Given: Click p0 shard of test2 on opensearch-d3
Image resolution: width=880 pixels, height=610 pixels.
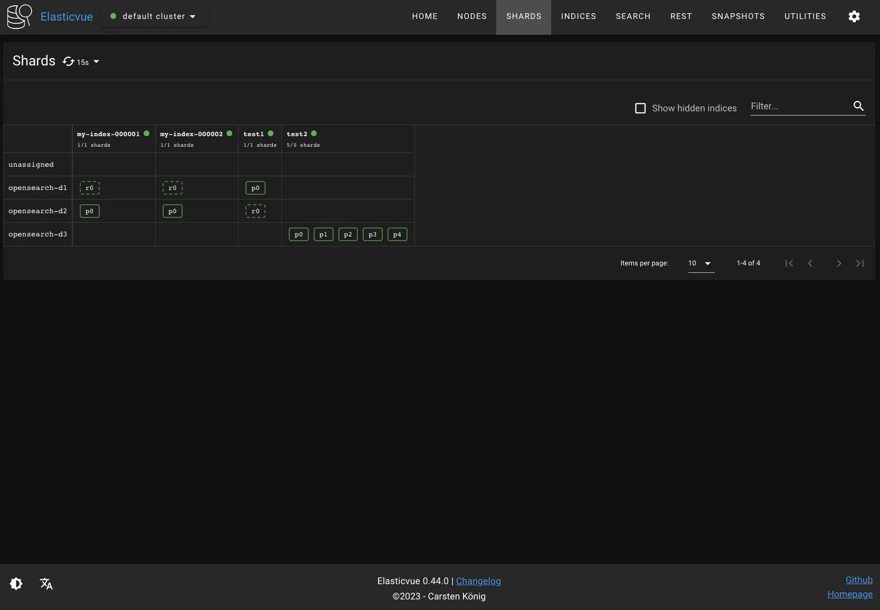Looking at the screenshot, I should [x=299, y=234].
